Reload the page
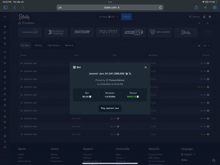This screenshot has height=165, width=220. 160,7
